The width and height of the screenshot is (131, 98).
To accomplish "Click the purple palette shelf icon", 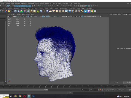I will pos(88,11).
